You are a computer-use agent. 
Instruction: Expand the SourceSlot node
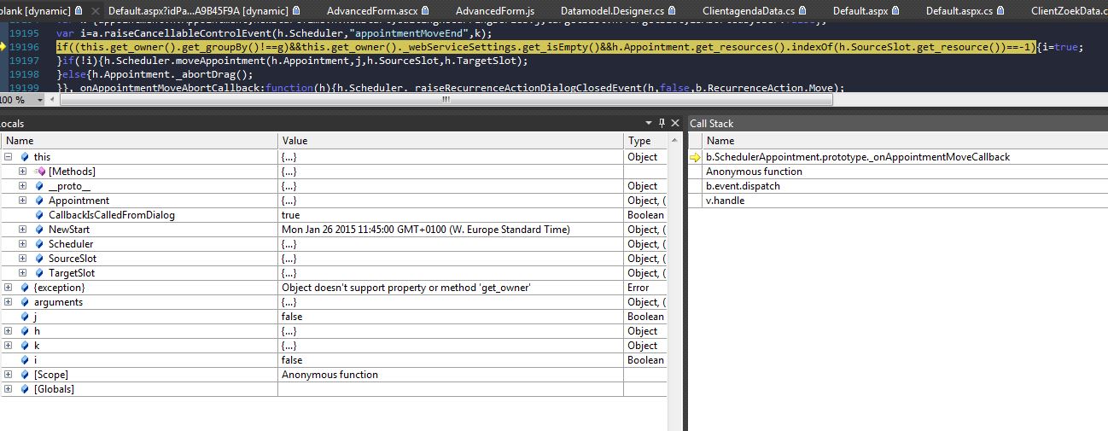coord(22,259)
